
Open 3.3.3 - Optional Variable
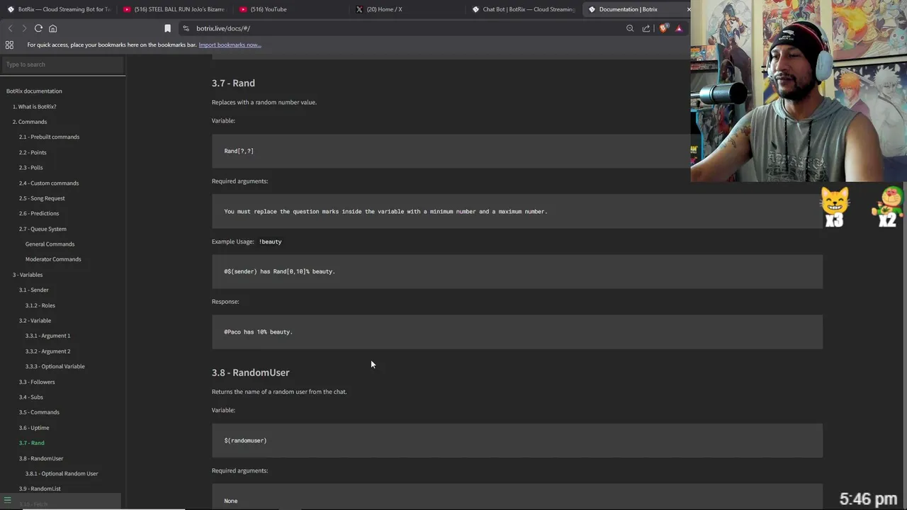[55, 366]
